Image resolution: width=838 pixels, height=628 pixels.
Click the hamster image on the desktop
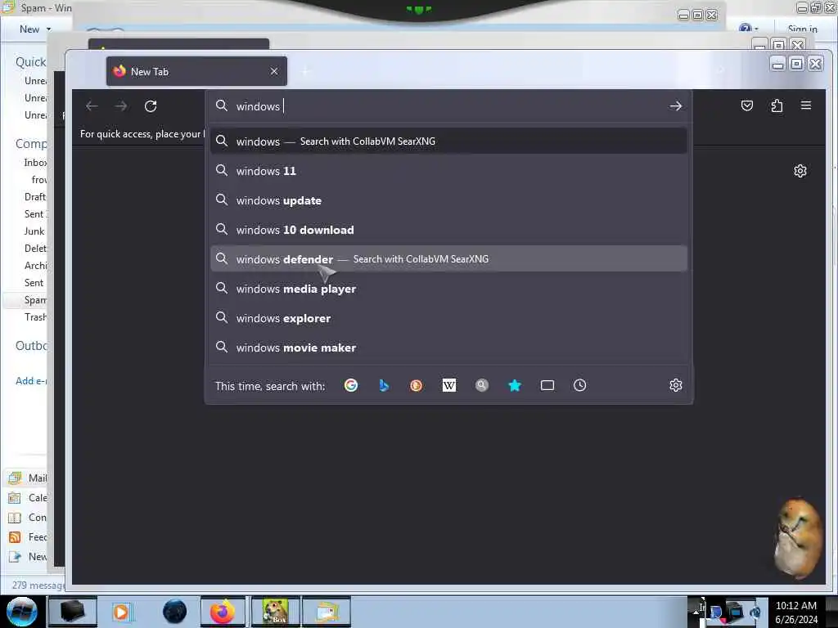797,538
